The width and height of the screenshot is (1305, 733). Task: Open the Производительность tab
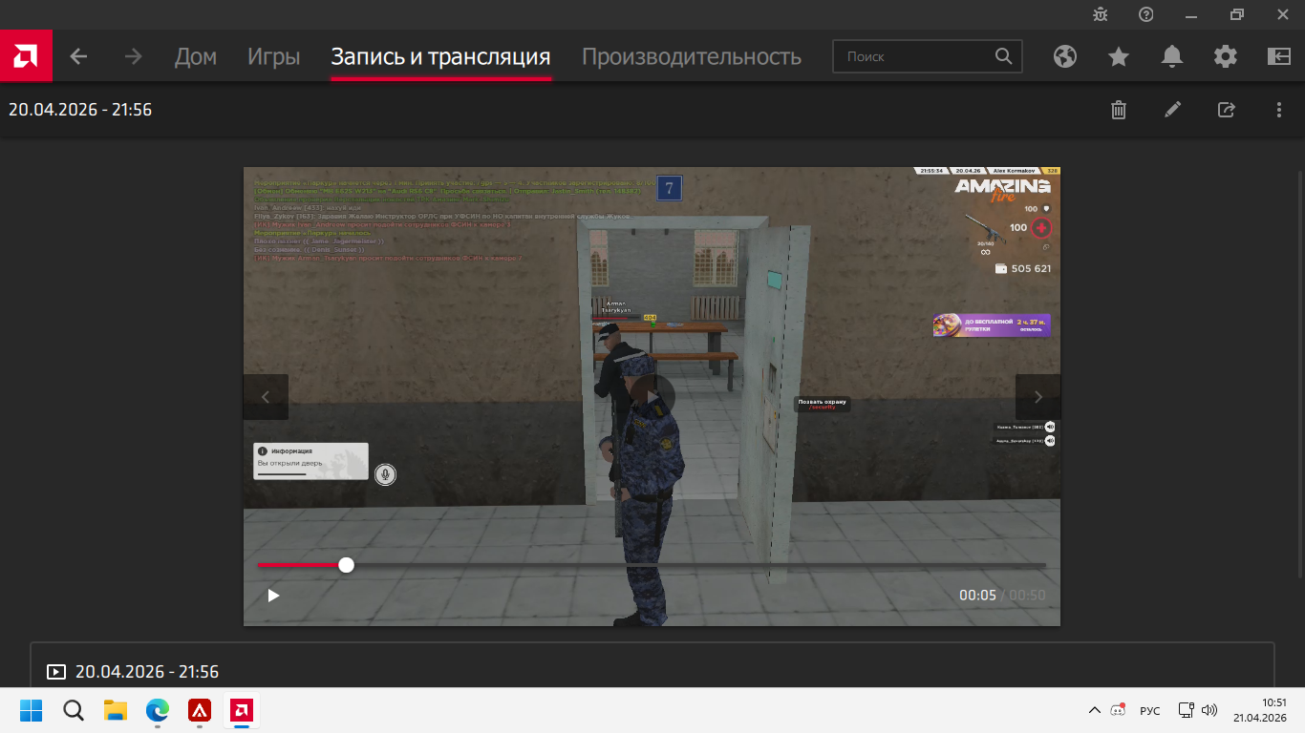(691, 56)
